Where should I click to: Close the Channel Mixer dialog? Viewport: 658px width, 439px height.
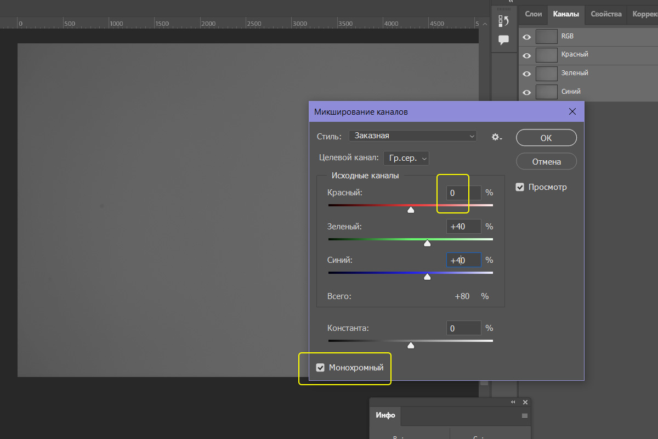coord(572,111)
